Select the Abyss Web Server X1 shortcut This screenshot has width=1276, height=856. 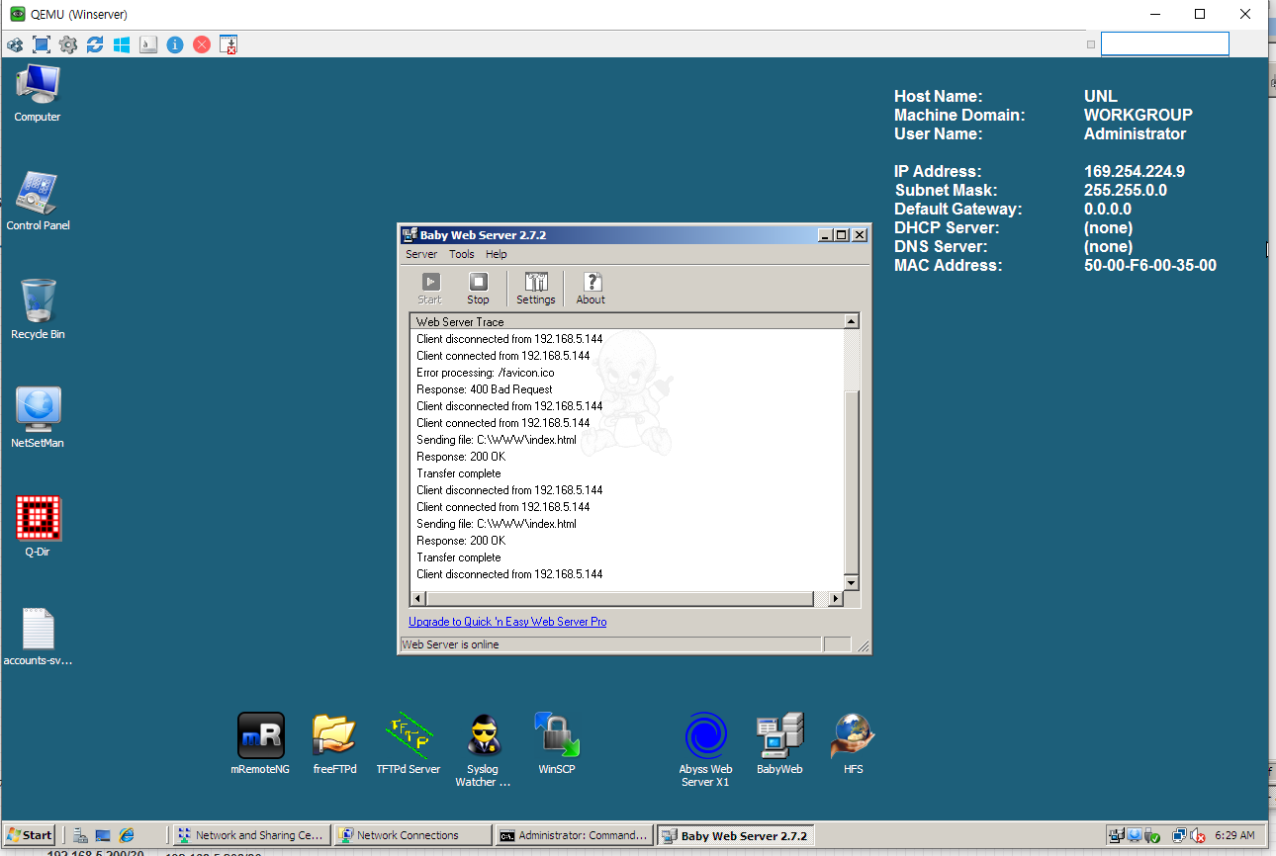pyautogui.click(x=705, y=750)
